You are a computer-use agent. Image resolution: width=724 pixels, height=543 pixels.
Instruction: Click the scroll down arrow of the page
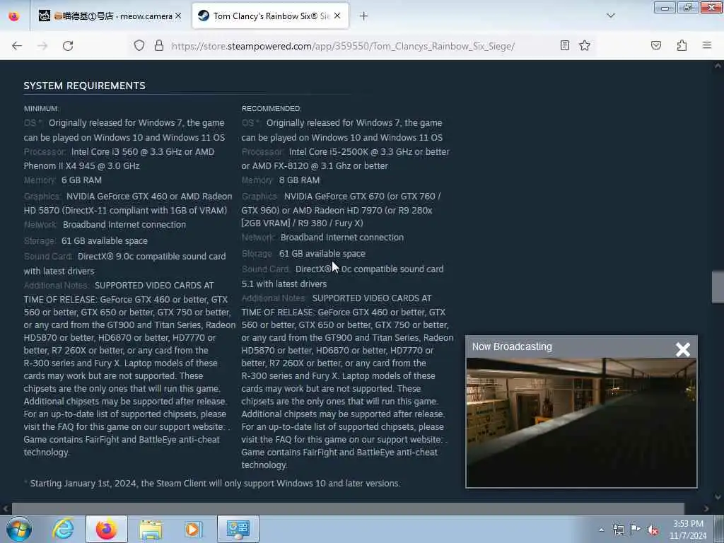coord(718,497)
